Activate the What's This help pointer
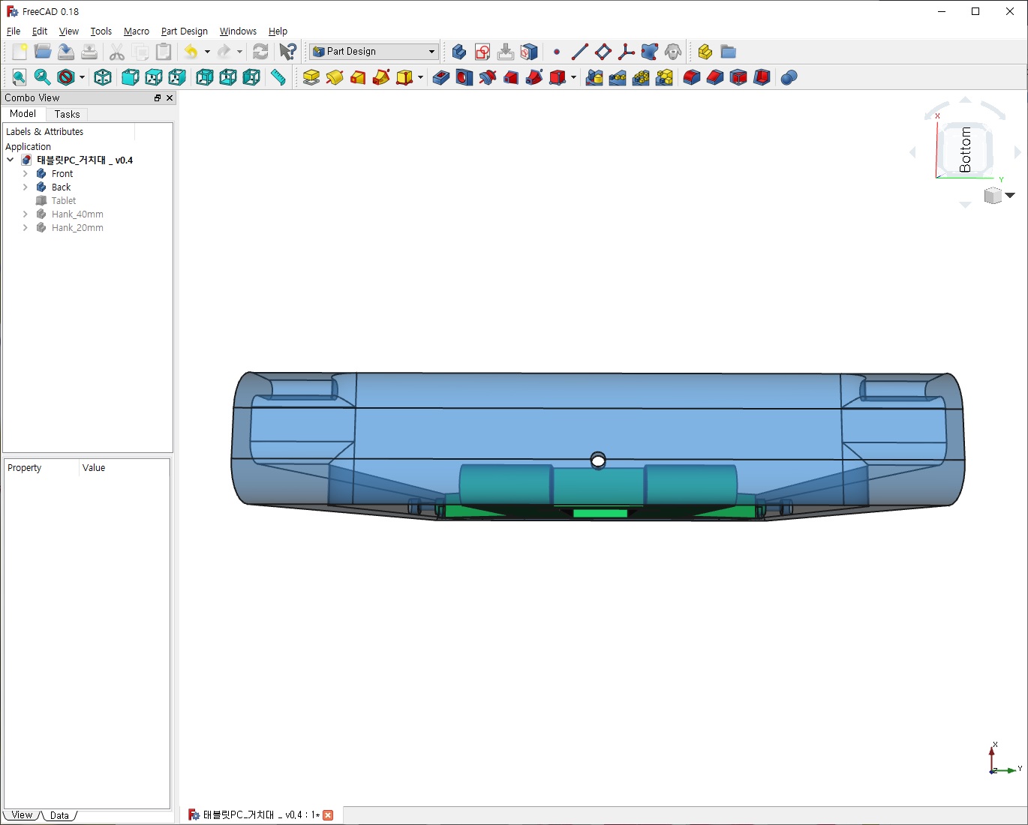 pyautogui.click(x=287, y=52)
